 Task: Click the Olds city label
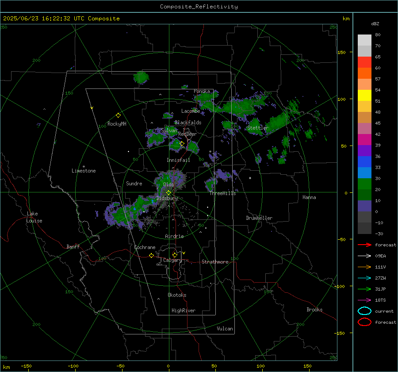168,184
